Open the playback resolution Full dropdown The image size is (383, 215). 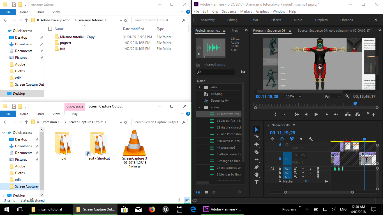click(x=332, y=96)
